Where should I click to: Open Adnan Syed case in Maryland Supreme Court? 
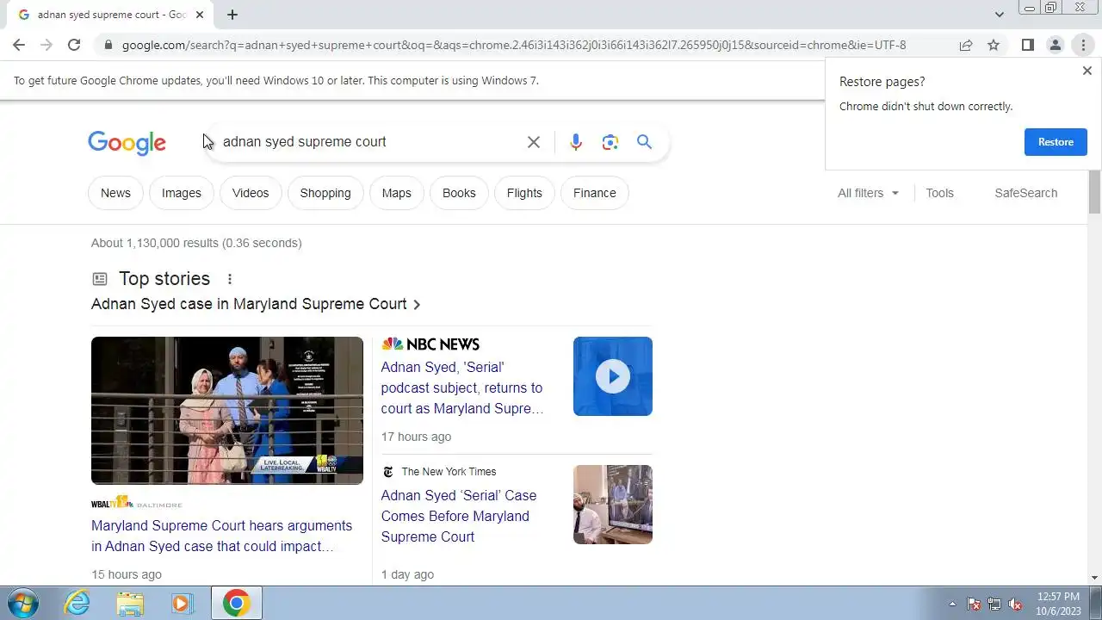[256, 304]
